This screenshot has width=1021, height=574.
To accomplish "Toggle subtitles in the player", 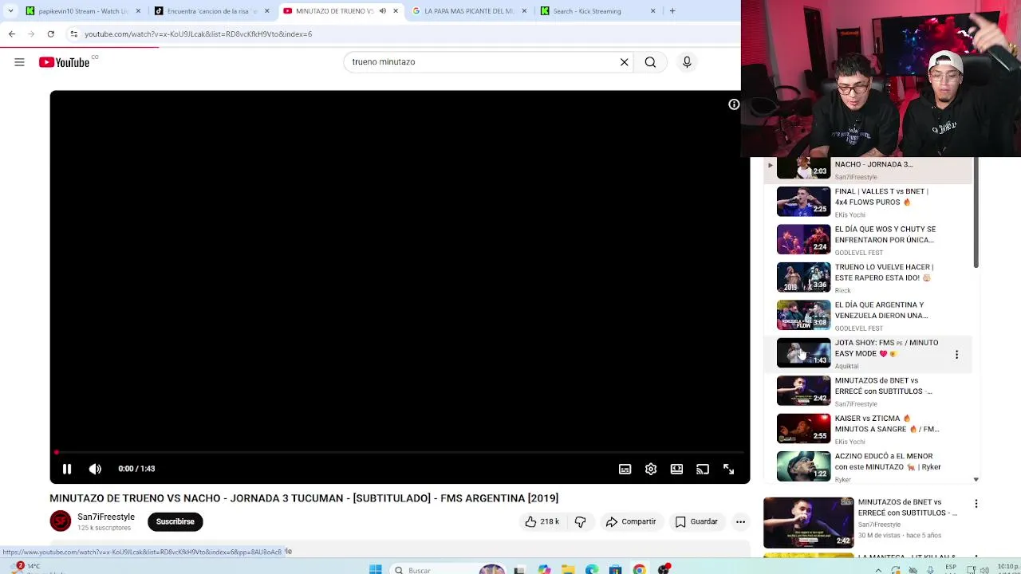I will (x=625, y=469).
